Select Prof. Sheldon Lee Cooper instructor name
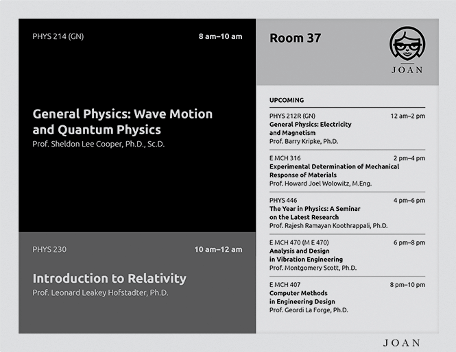 [x=98, y=144]
